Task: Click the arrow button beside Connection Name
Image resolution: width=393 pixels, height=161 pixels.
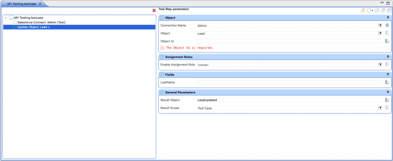Action: pos(387,25)
